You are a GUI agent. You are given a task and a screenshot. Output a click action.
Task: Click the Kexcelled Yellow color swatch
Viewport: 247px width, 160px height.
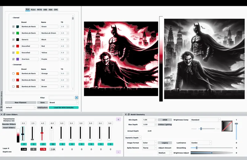[18, 52]
